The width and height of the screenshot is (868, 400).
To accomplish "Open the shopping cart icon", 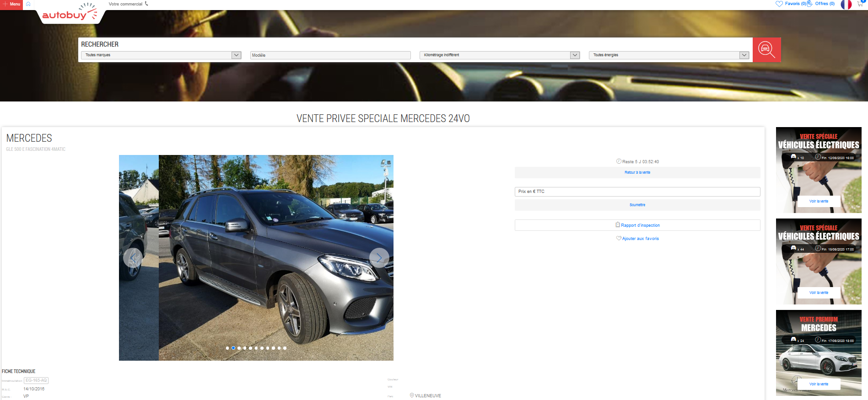I will (x=860, y=4).
